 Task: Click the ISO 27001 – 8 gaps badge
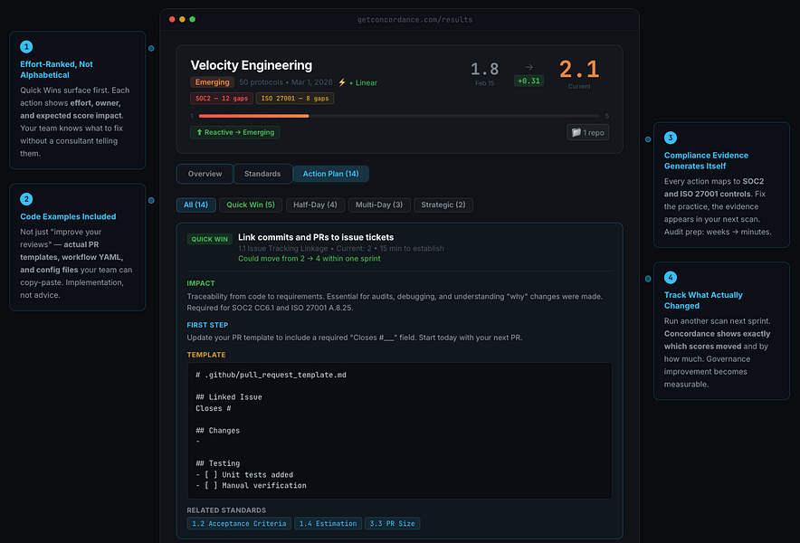point(295,98)
